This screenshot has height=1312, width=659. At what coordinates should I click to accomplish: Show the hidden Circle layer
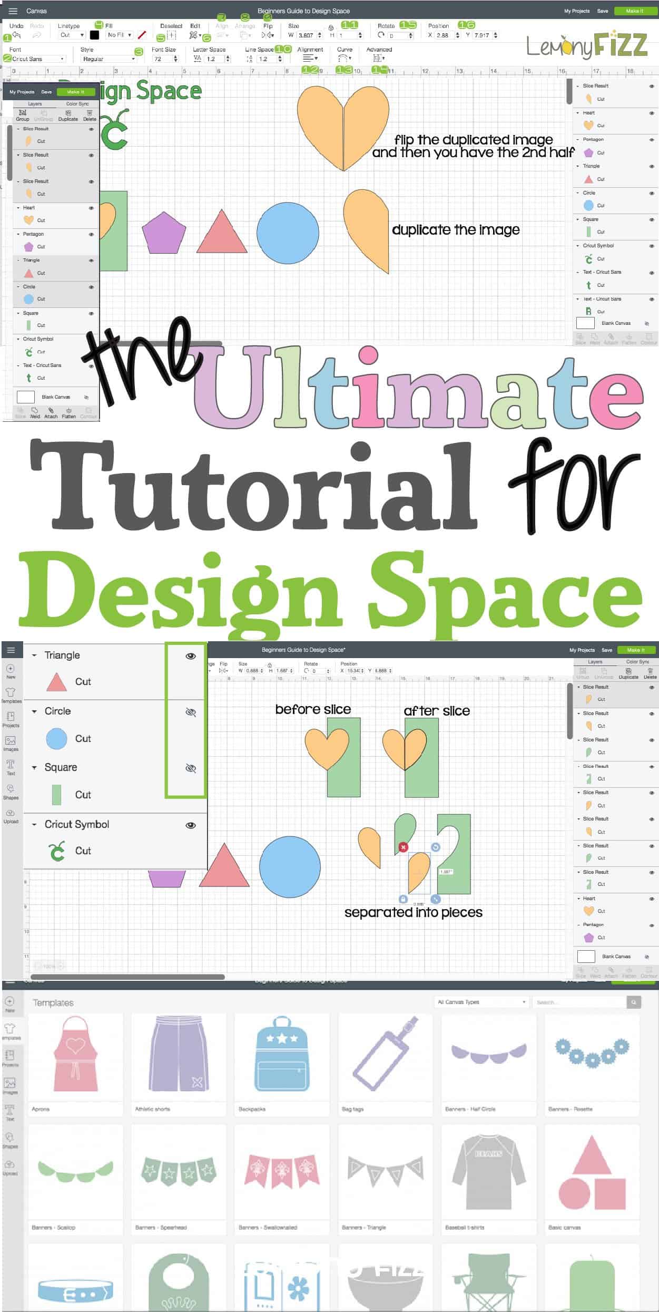click(191, 712)
